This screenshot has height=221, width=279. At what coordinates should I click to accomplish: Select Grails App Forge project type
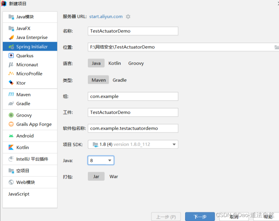(x=30, y=124)
